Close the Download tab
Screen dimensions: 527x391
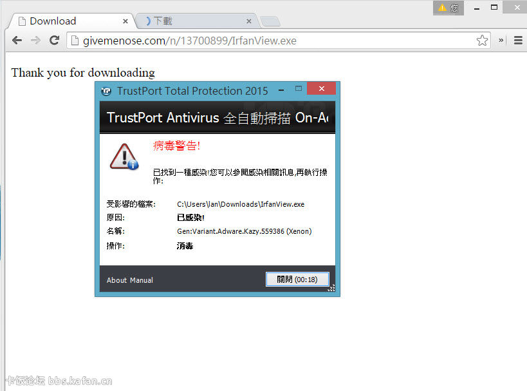pos(125,21)
